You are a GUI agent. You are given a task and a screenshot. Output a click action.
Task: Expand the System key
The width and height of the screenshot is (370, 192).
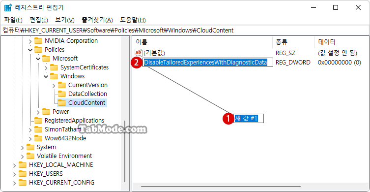coord(23,147)
